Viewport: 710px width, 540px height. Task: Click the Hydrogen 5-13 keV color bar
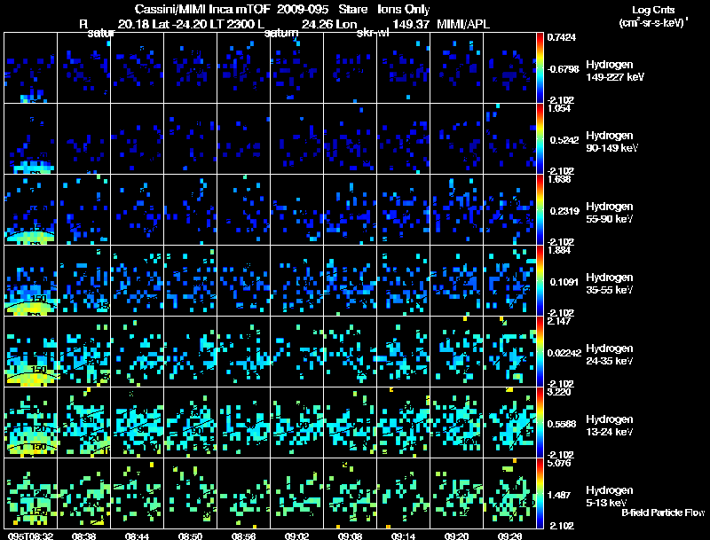click(540, 493)
